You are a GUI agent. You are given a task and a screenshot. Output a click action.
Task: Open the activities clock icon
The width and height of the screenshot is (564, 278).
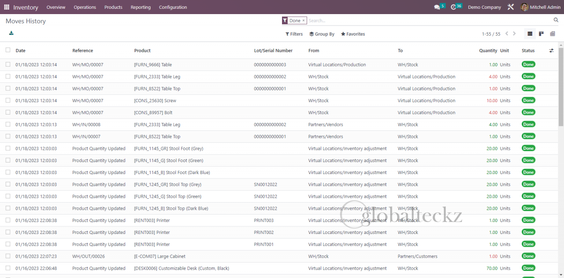[453, 7]
